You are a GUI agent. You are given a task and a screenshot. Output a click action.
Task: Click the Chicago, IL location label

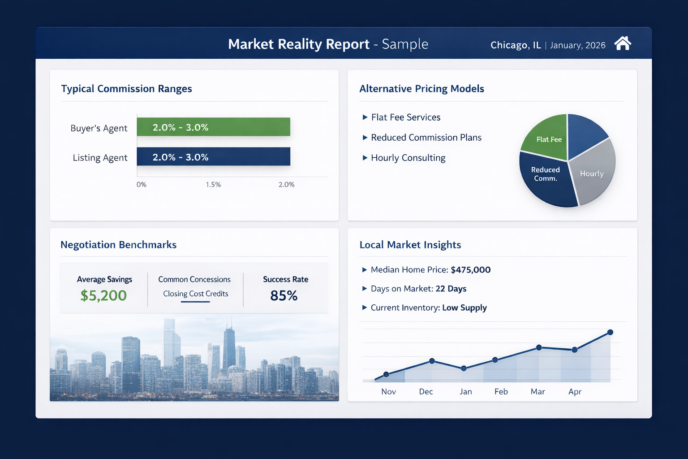point(516,45)
